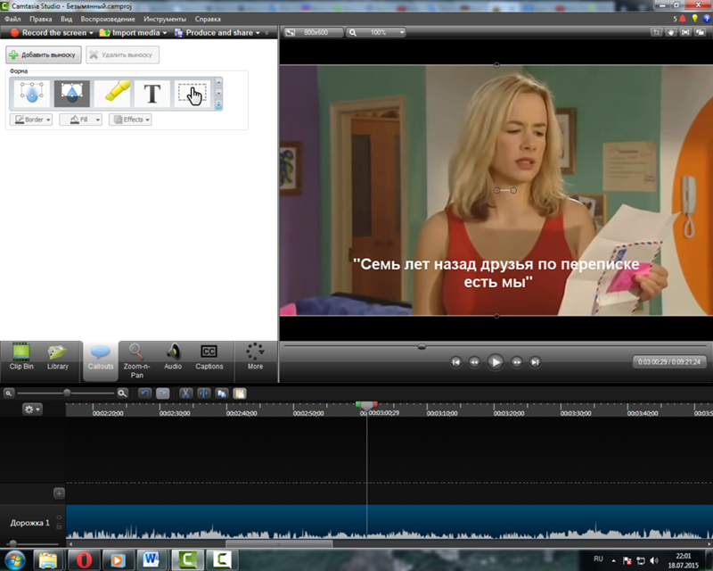Image resolution: width=713 pixels, height=571 pixels.
Task: Open tips via yellow lightbulb icon
Action: pyautogui.click(x=695, y=19)
